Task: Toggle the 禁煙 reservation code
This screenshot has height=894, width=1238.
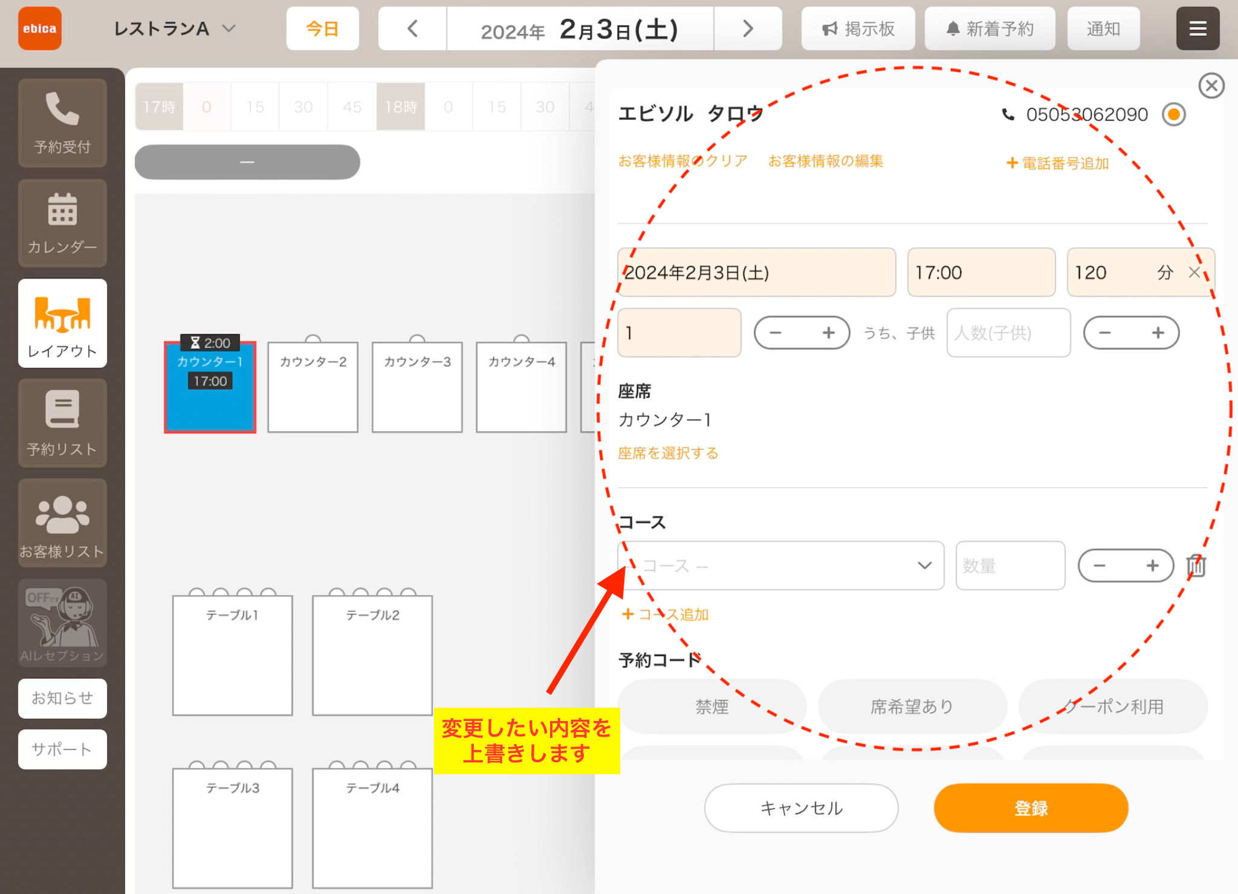Action: (712, 706)
